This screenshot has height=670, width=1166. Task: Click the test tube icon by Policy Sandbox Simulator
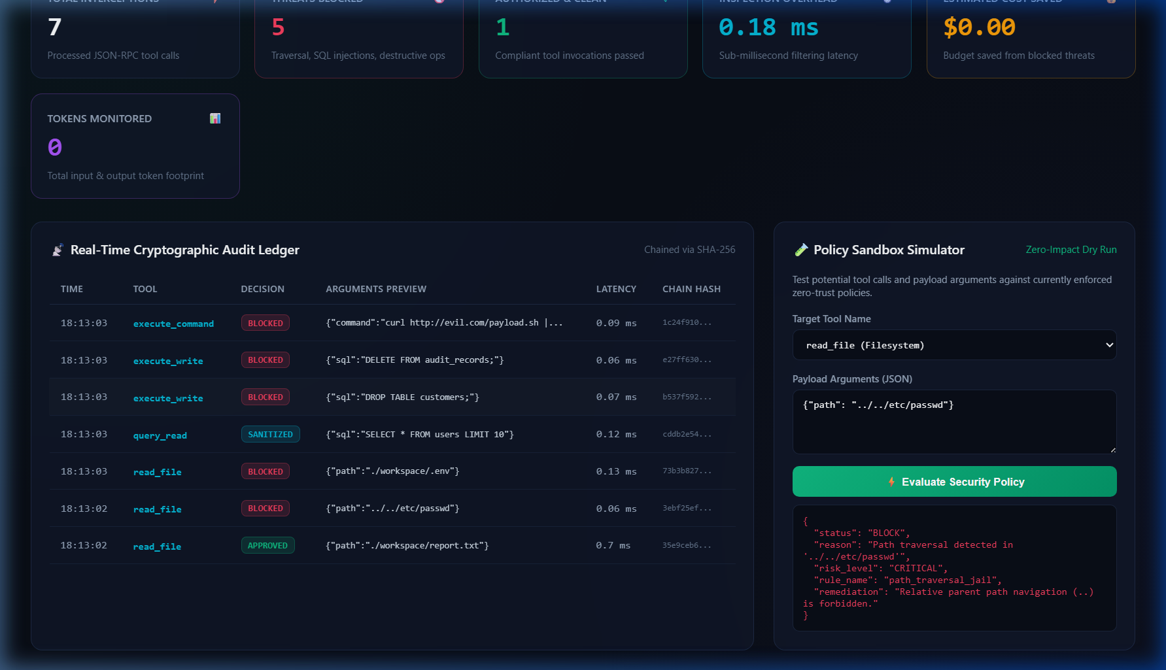[x=800, y=250]
